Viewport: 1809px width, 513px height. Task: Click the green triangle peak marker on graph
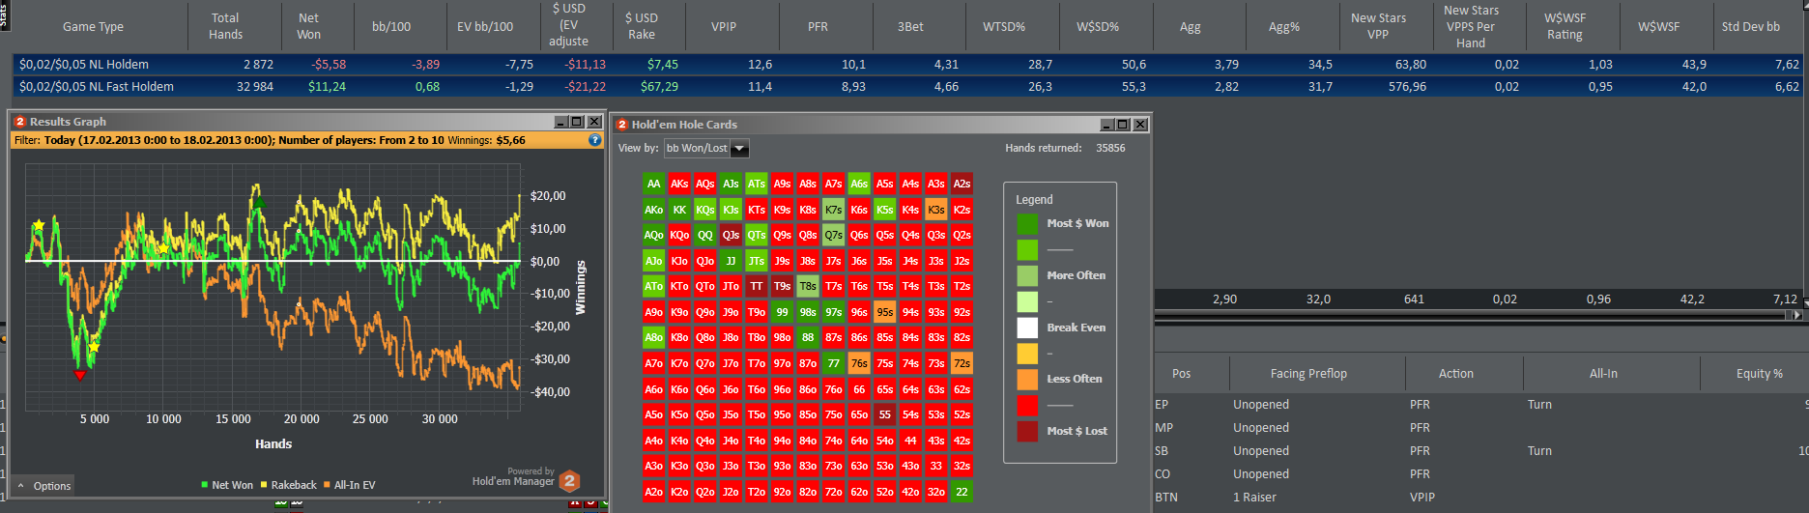[x=257, y=201]
